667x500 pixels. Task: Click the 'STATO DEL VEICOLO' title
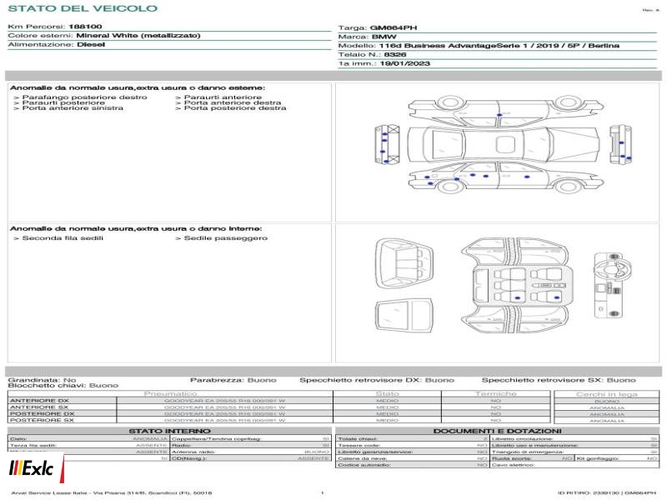click(x=83, y=8)
